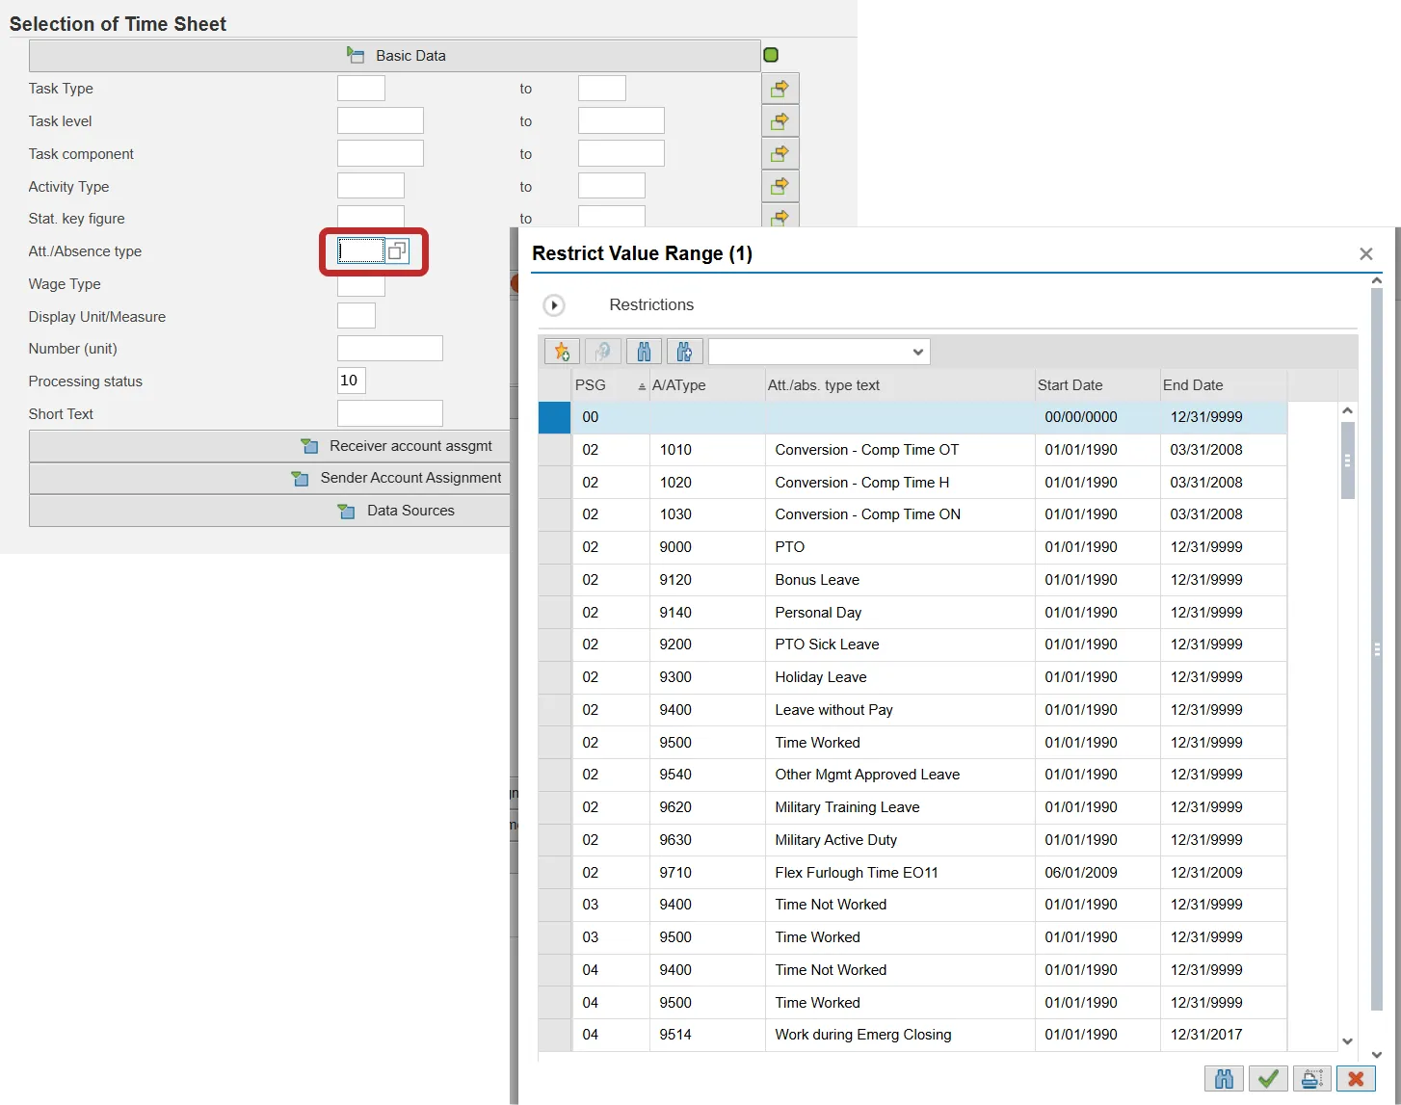The width and height of the screenshot is (1401, 1105).
Task: Click the Processing status input field
Action: point(352,381)
